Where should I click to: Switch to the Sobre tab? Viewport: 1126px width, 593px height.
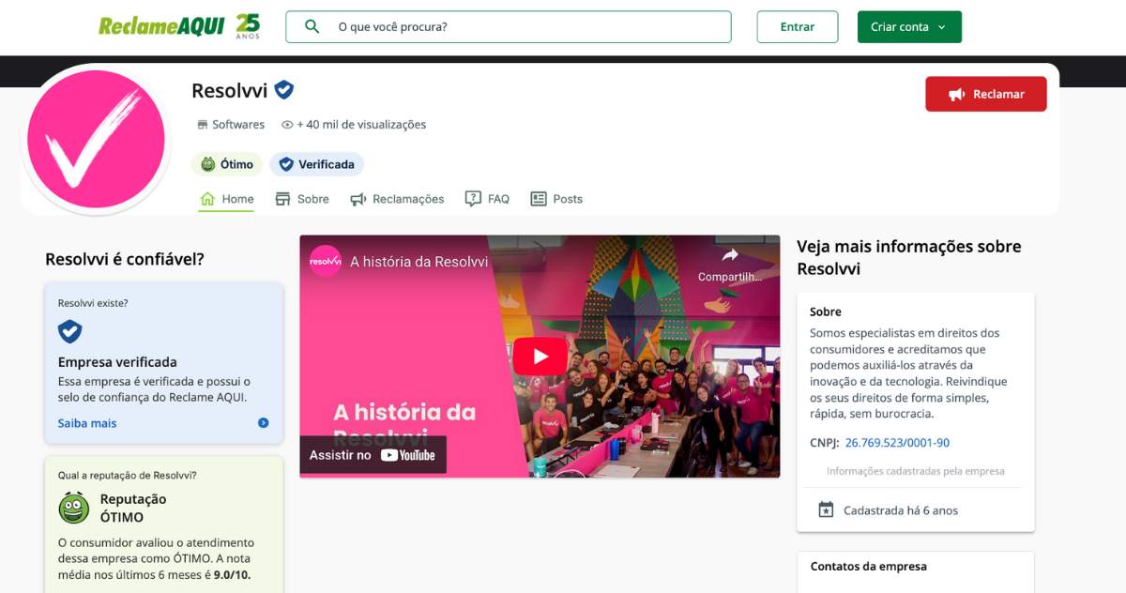(302, 199)
